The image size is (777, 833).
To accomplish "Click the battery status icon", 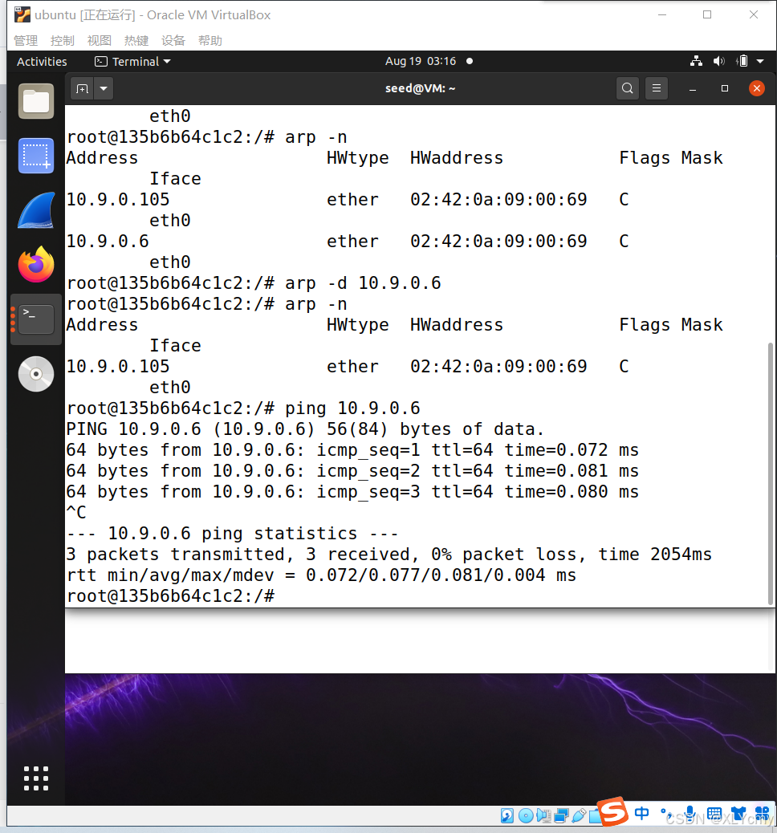I will [x=742, y=61].
